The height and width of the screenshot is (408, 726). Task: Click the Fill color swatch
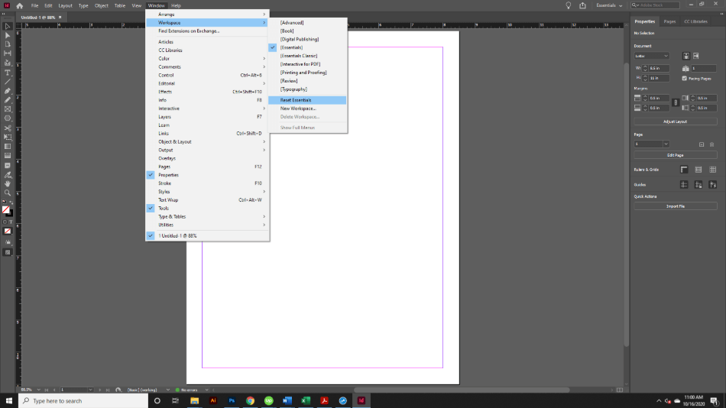[x=5, y=210]
